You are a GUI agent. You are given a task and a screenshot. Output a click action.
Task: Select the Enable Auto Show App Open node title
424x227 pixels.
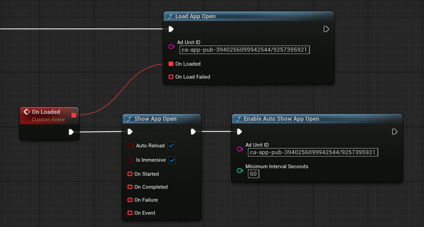point(281,119)
